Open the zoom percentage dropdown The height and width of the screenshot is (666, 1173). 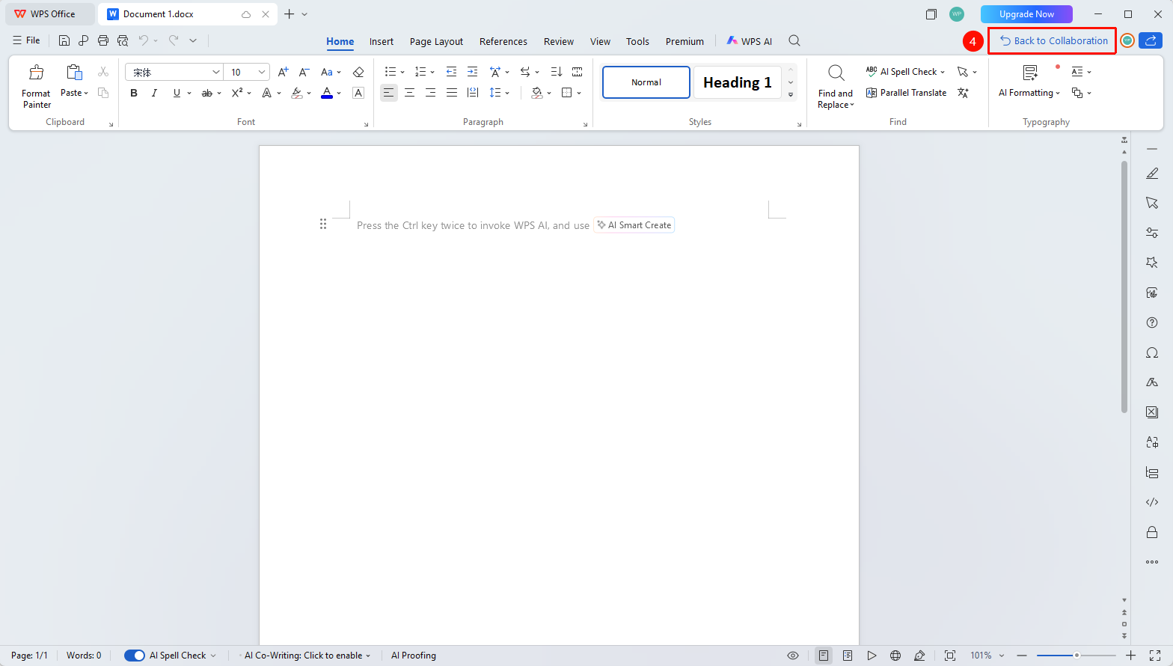1002,656
